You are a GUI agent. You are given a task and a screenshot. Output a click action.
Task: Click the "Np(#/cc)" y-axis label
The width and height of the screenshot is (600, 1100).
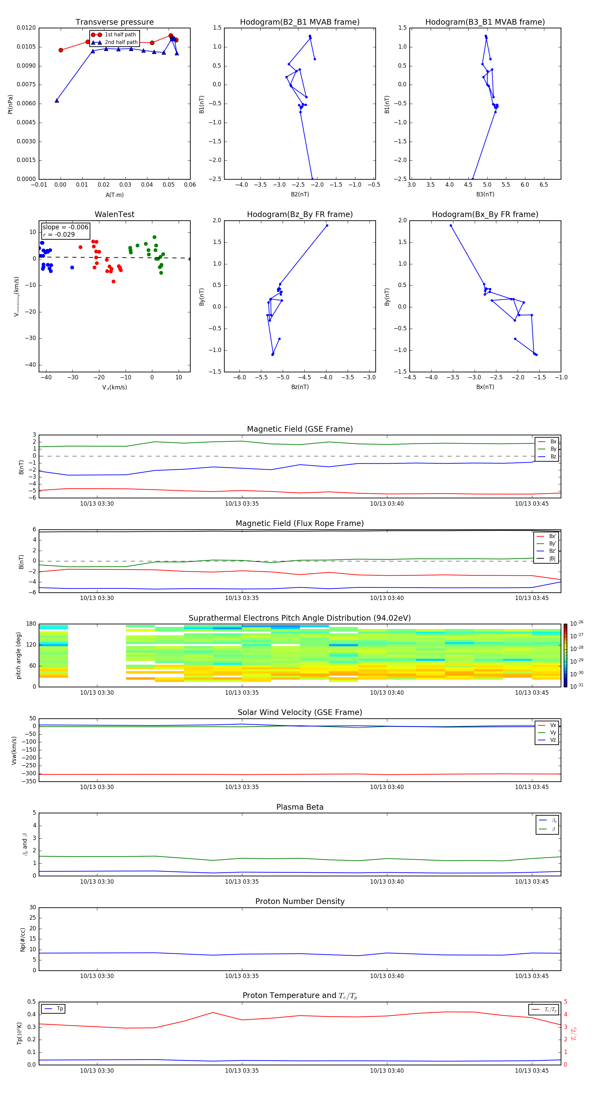tap(23, 939)
